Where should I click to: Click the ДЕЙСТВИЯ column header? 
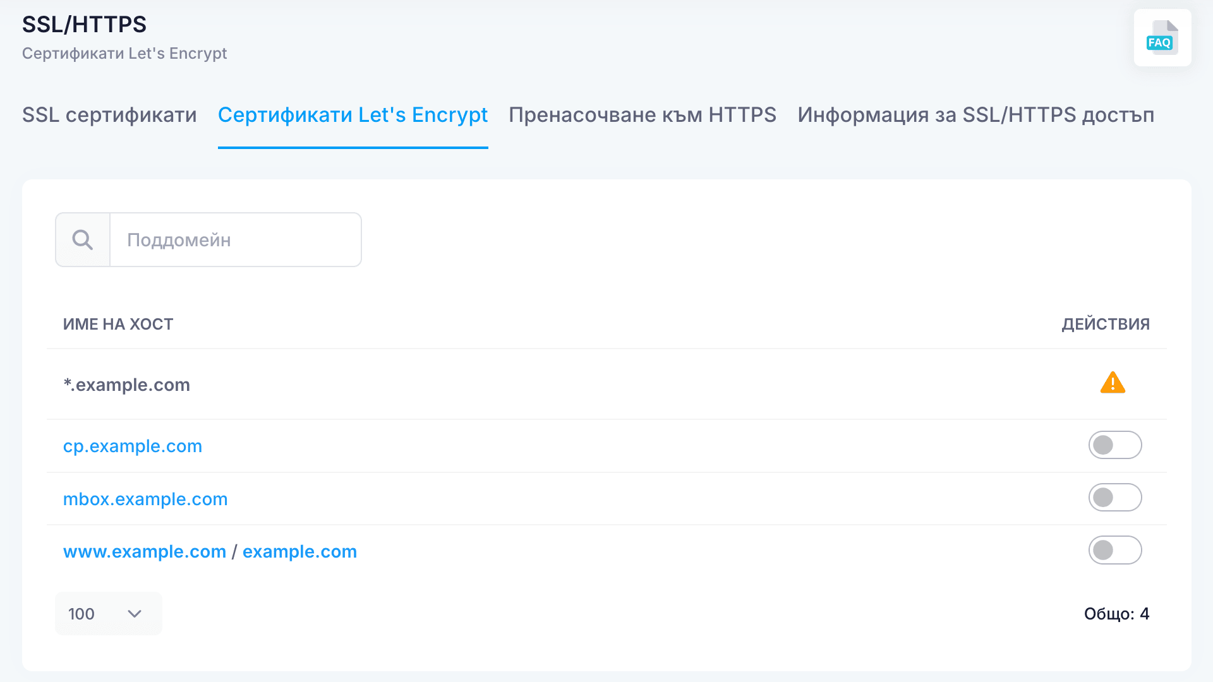point(1105,325)
